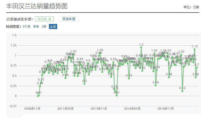Choose the 1年 time range
This screenshot has height=118, width=201.
44,27
